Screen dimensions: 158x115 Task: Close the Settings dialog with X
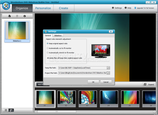pyautogui.click(x=111, y=32)
